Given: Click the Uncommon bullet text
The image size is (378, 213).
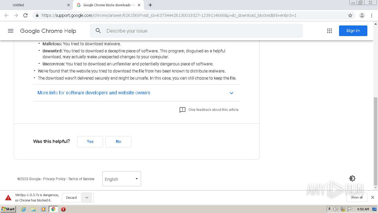Looking at the screenshot, I should pyautogui.click(x=128, y=64).
